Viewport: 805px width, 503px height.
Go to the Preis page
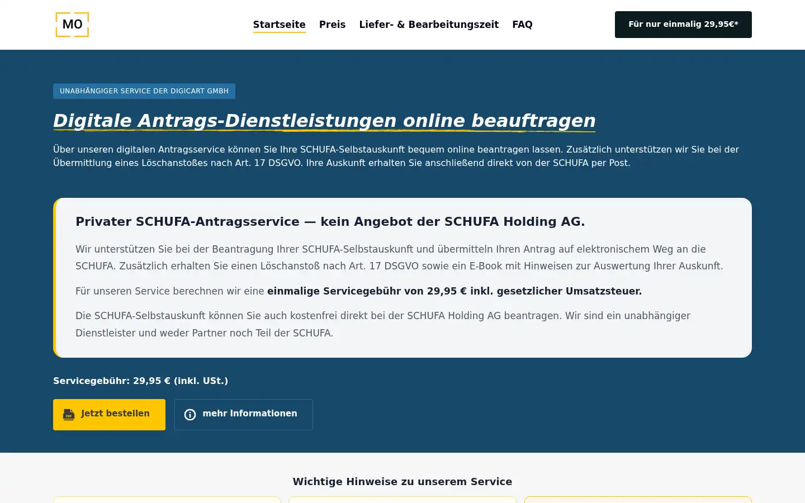coord(332,25)
